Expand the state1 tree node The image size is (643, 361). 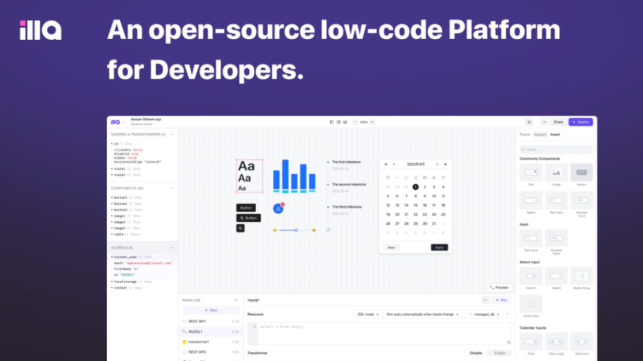point(112,169)
